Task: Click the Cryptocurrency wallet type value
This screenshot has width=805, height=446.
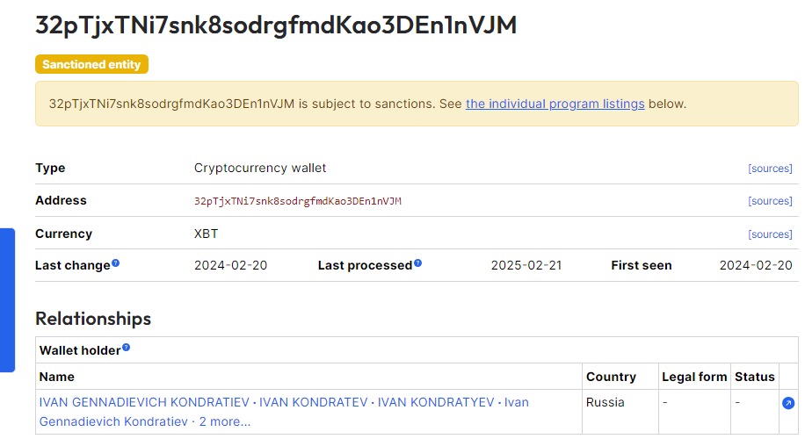Action: point(260,169)
